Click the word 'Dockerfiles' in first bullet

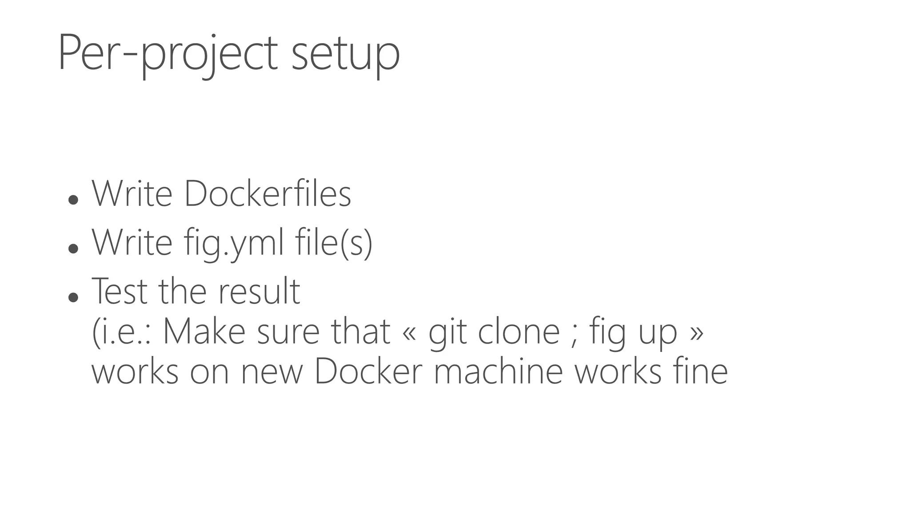pos(267,193)
